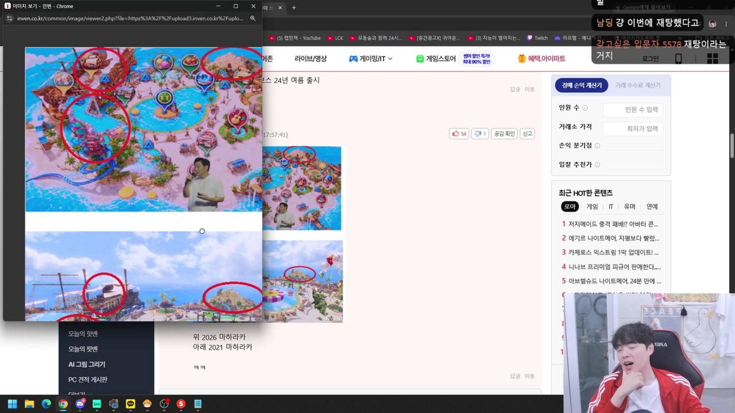This screenshot has width=735, height=413.
Task: Select the IT hot content tab
Action: [x=611, y=206]
